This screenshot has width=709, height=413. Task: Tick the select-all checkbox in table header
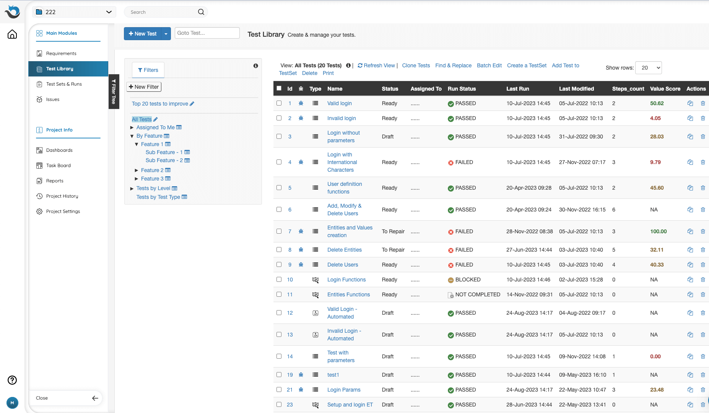pyautogui.click(x=279, y=88)
